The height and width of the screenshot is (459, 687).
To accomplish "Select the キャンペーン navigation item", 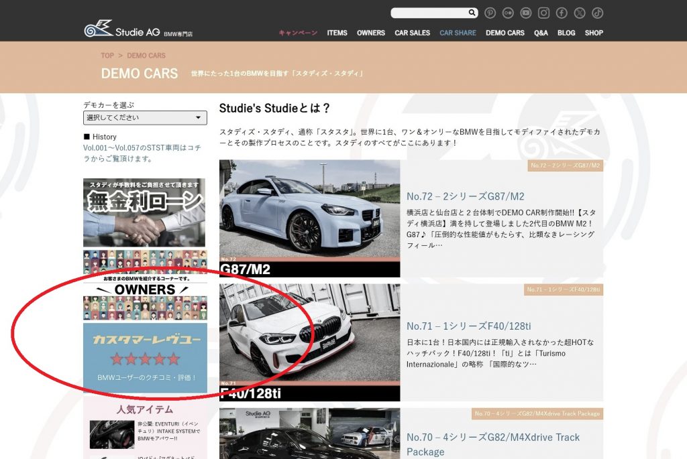I will (x=298, y=33).
